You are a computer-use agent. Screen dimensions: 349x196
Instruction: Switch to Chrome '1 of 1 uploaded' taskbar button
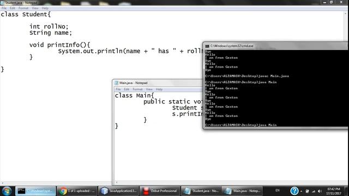coord(77,191)
